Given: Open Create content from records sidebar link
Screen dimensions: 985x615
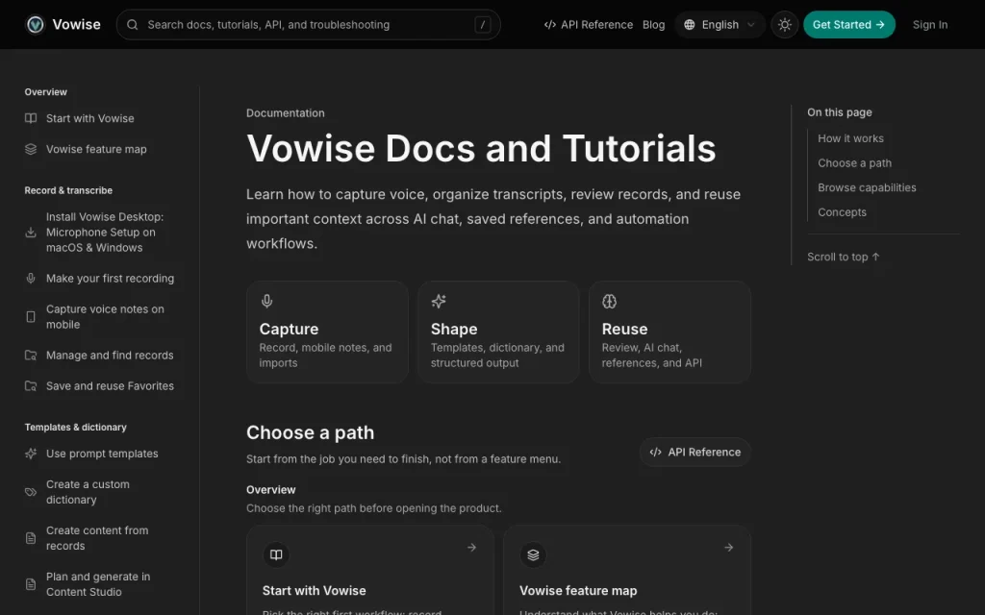Looking at the screenshot, I should (97, 538).
